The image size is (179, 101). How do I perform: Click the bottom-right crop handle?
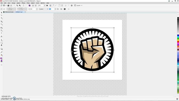click(x=114, y=72)
